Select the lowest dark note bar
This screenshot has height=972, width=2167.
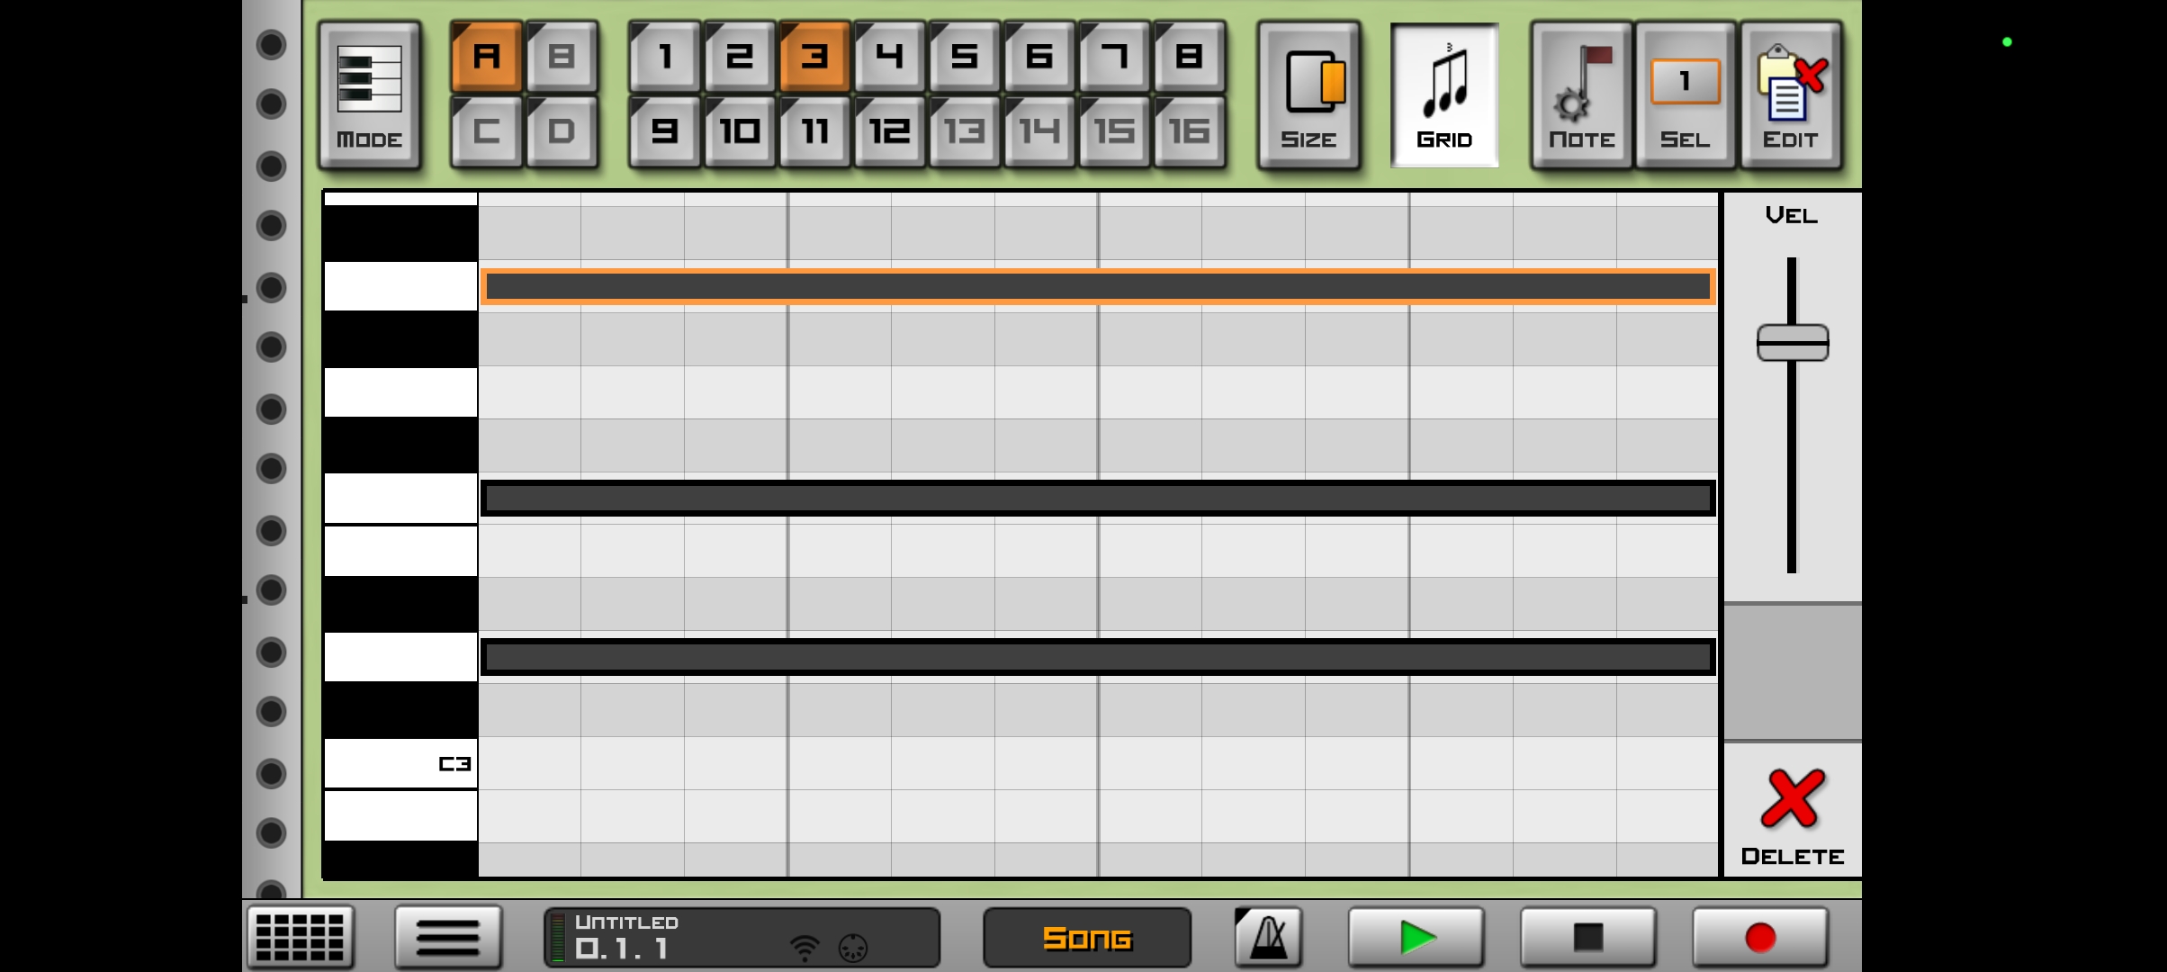(x=1098, y=657)
